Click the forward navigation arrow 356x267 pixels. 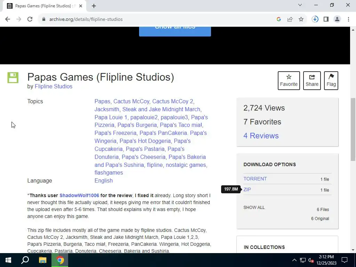click(19, 19)
